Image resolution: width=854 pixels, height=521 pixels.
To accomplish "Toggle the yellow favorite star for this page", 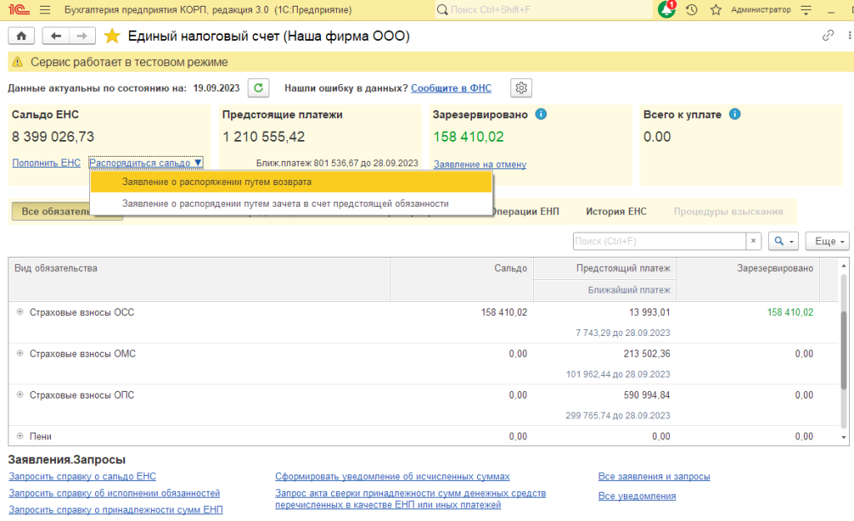I will (112, 36).
